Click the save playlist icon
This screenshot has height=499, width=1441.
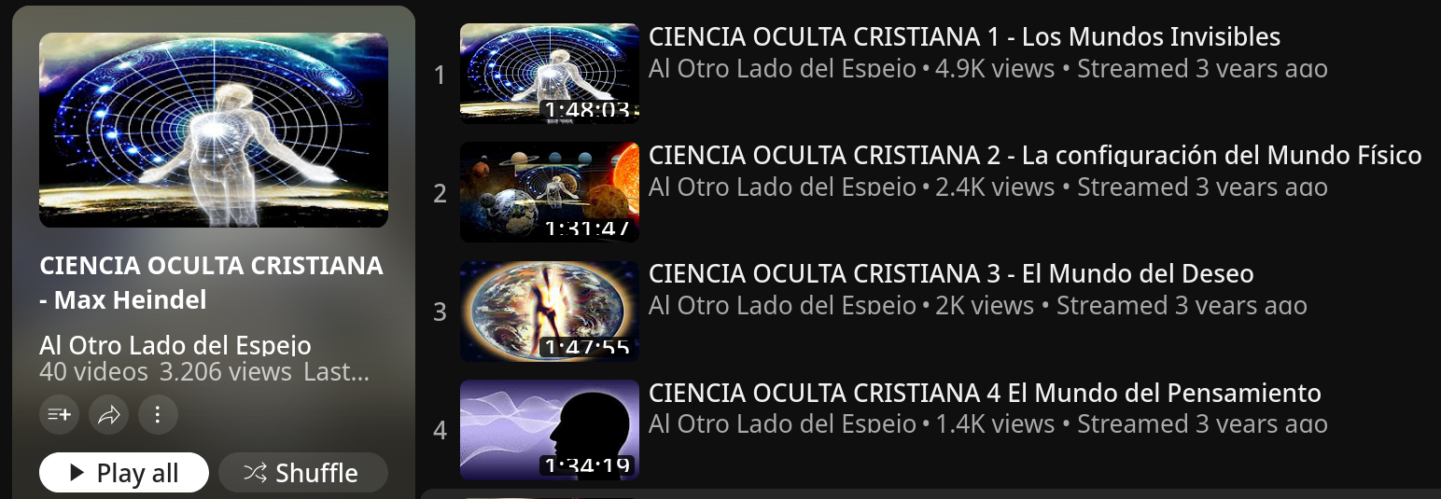(x=59, y=415)
